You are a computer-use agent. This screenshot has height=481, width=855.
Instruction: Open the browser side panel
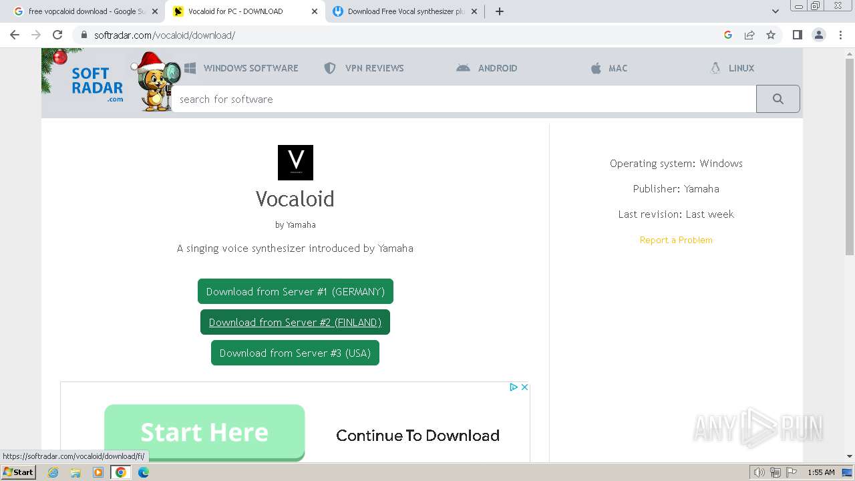coord(797,35)
